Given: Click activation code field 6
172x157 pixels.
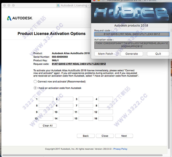Looking at the screenshot, I should pyautogui.click(x=66, y=105).
